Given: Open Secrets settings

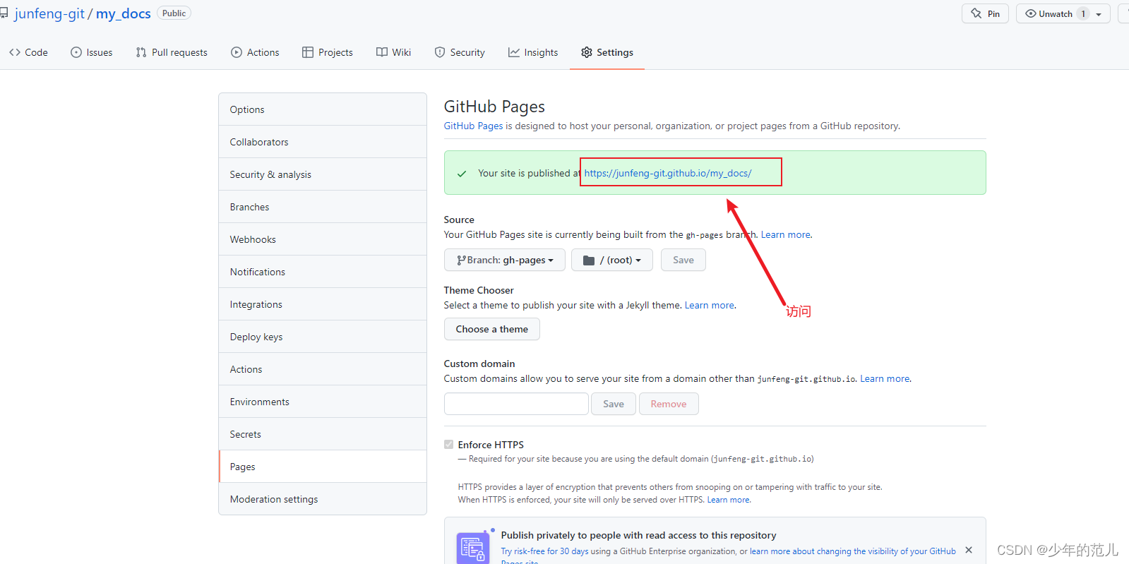Looking at the screenshot, I should (323, 434).
